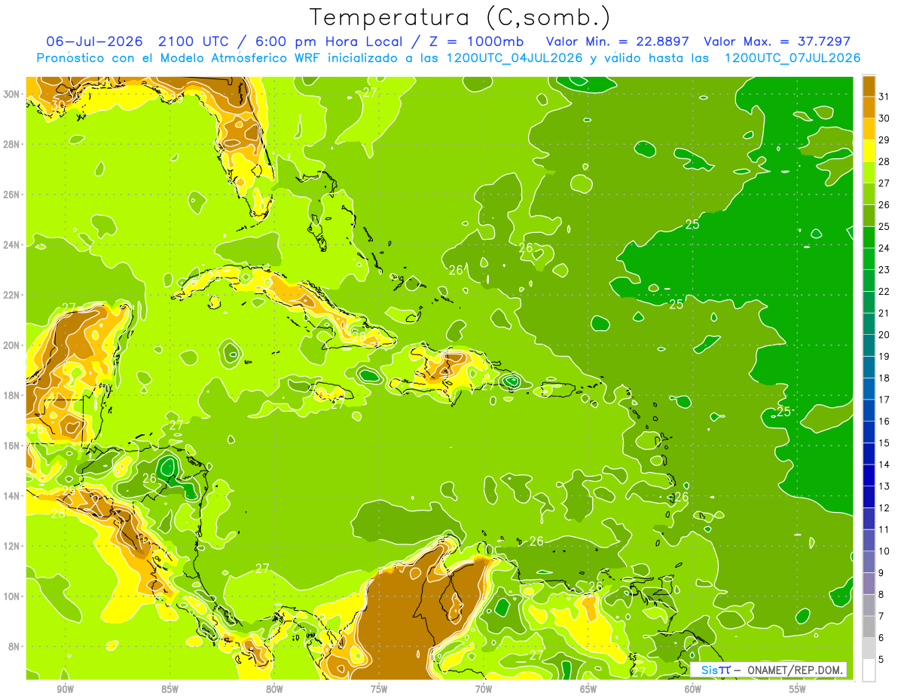904x699 pixels.
Task: Click the legend value '6'
Action: pos(881,638)
